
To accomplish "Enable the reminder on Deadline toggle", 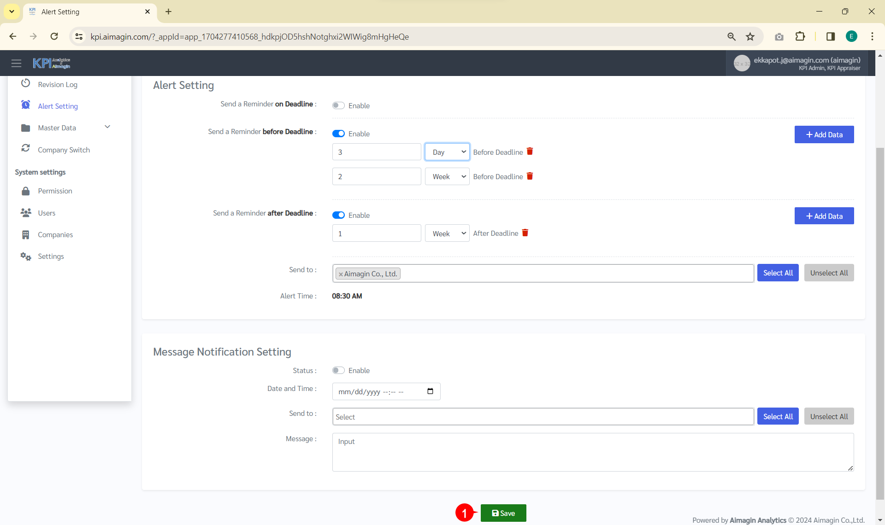I will click(338, 105).
